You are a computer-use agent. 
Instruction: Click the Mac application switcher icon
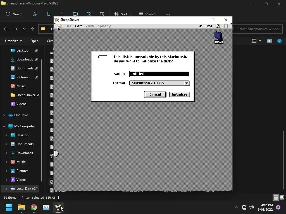pyautogui.click(x=226, y=26)
